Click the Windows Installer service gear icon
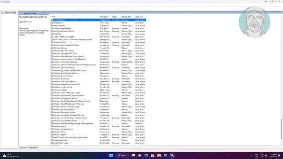Screen dimensions: 283x159 [x=52, y=90]
